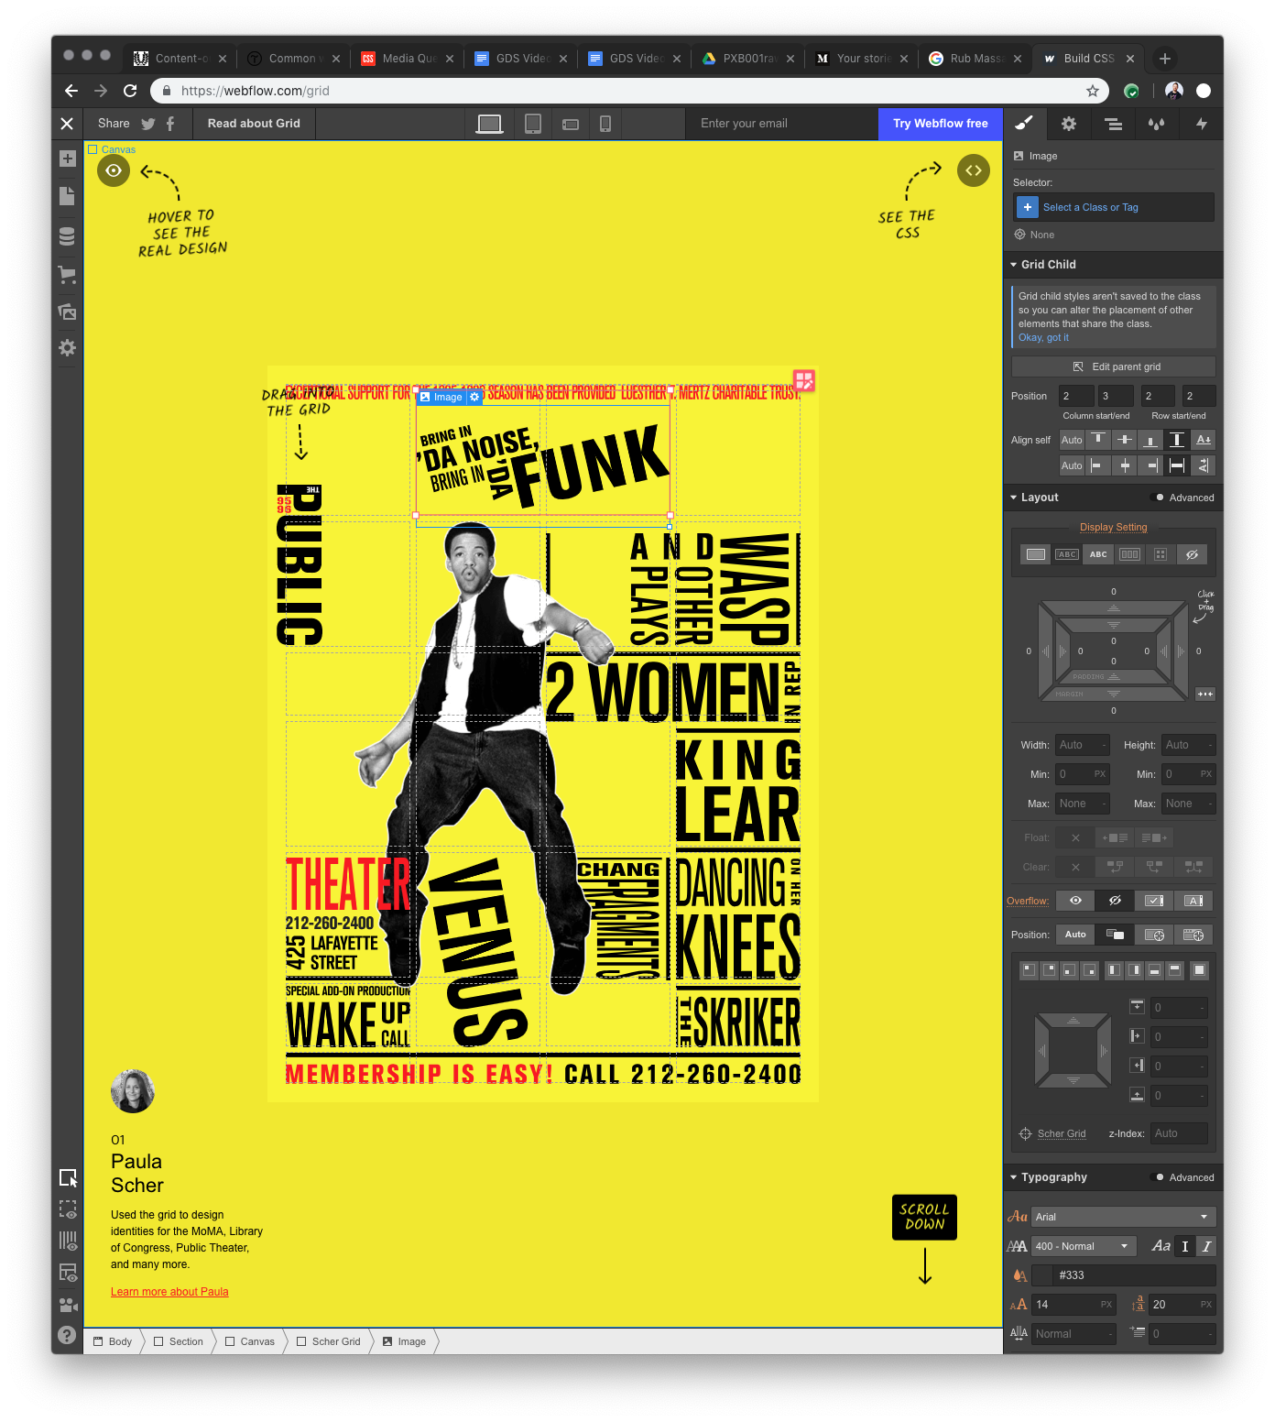Open the Interactions lightning tab
Image resolution: width=1275 pixels, height=1422 pixels.
point(1201,123)
